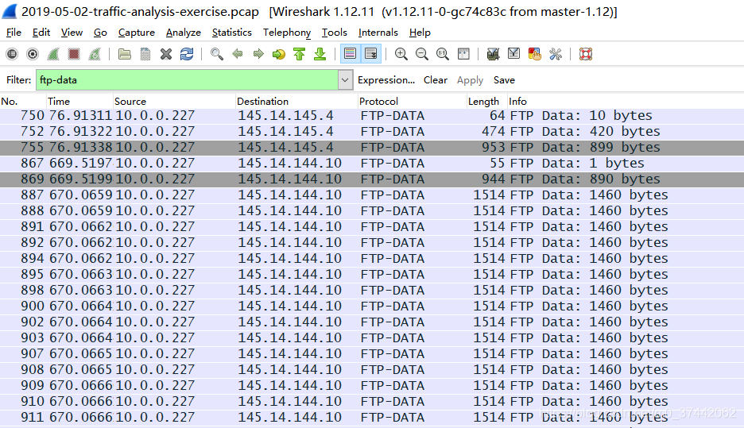Viewport: 744px width, 428px height.
Task: Open the Capture menu
Action: (x=136, y=33)
